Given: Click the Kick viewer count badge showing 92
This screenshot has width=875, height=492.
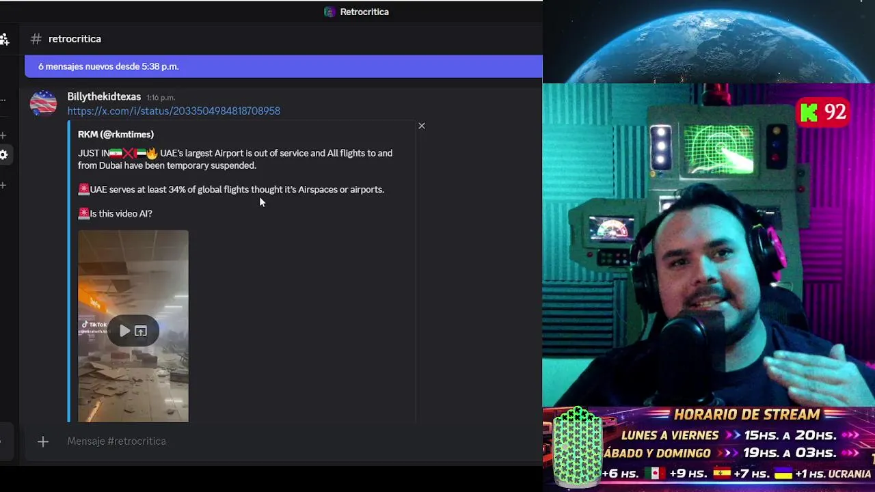Looking at the screenshot, I should pyautogui.click(x=824, y=112).
